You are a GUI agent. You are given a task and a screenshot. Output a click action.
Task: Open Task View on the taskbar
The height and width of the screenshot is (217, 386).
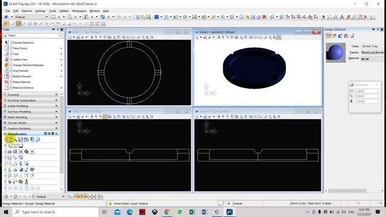point(104,212)
